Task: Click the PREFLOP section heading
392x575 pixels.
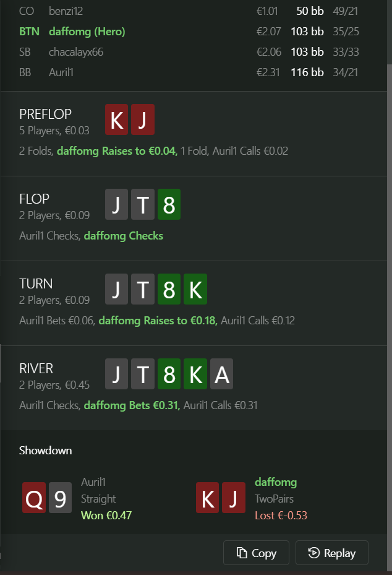Action: (45, 114)
